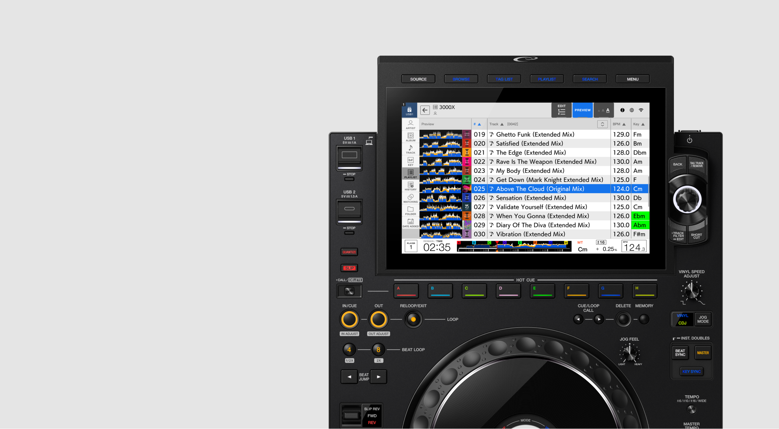Screen dimensions: 779x429
Task: Open the Browse tab button
Action: tap(461, 79)
